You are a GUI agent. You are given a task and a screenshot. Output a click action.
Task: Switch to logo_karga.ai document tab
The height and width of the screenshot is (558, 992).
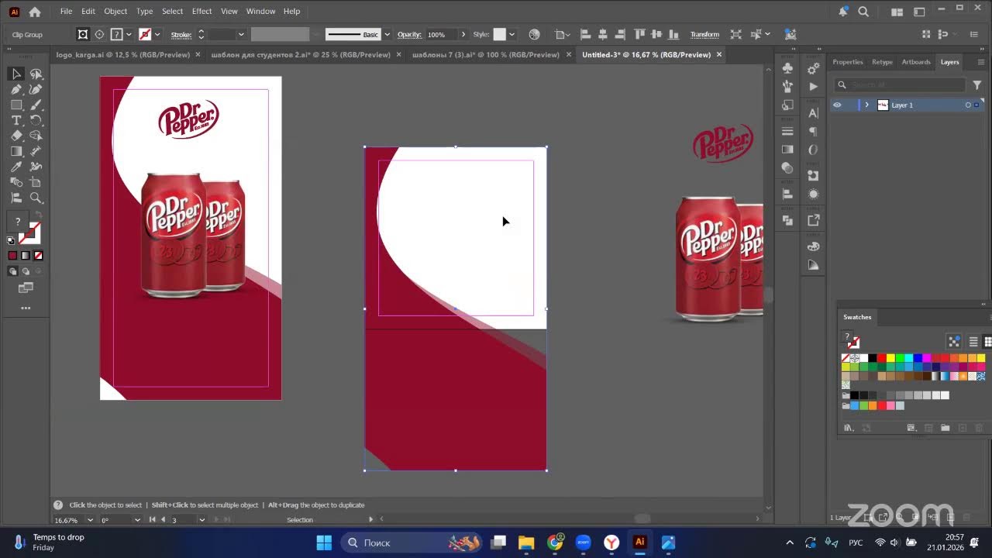click(x=124, y=55)
